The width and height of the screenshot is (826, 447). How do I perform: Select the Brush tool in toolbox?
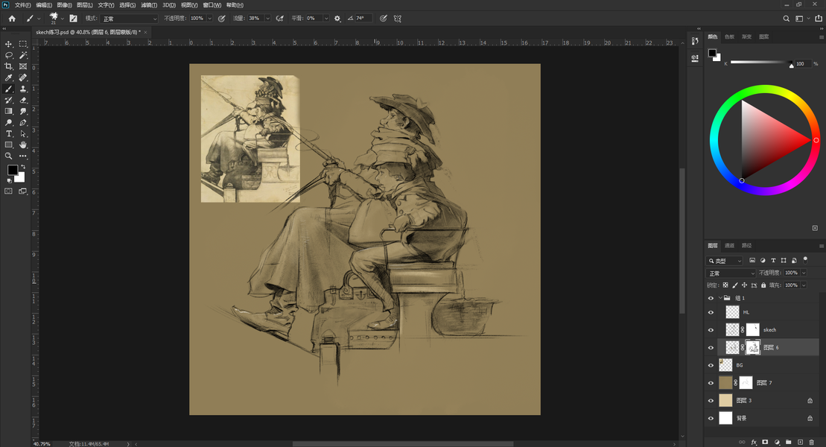(x=8, y=89)
